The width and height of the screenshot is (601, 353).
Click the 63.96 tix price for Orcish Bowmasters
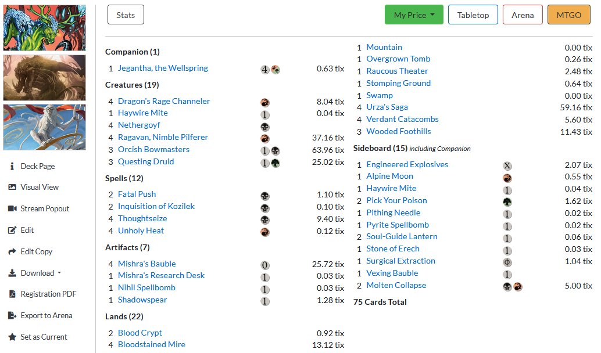[328, 150]
